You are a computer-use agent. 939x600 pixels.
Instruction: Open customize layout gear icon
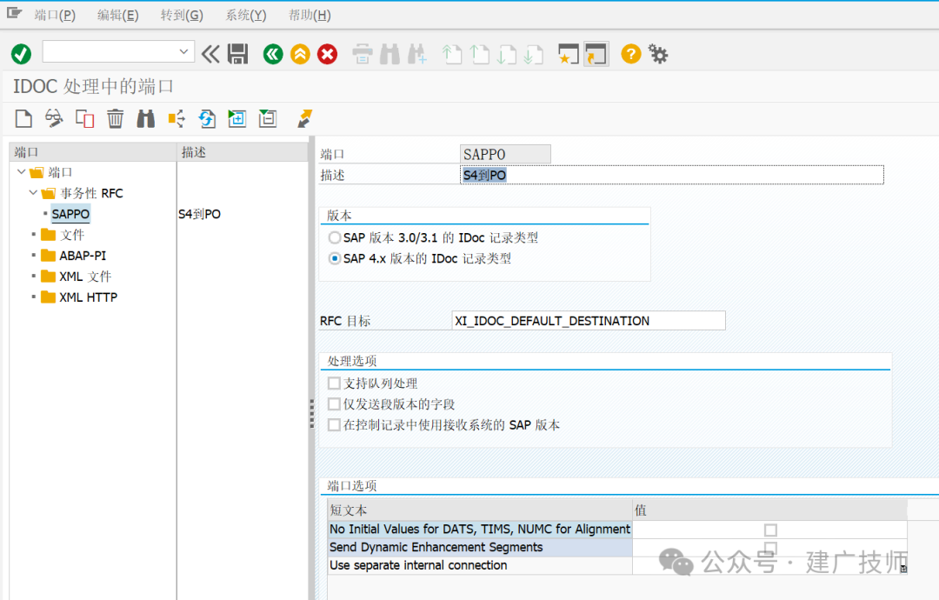(x=658, y=55)
